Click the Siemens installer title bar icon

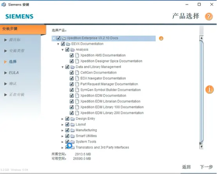4,5
